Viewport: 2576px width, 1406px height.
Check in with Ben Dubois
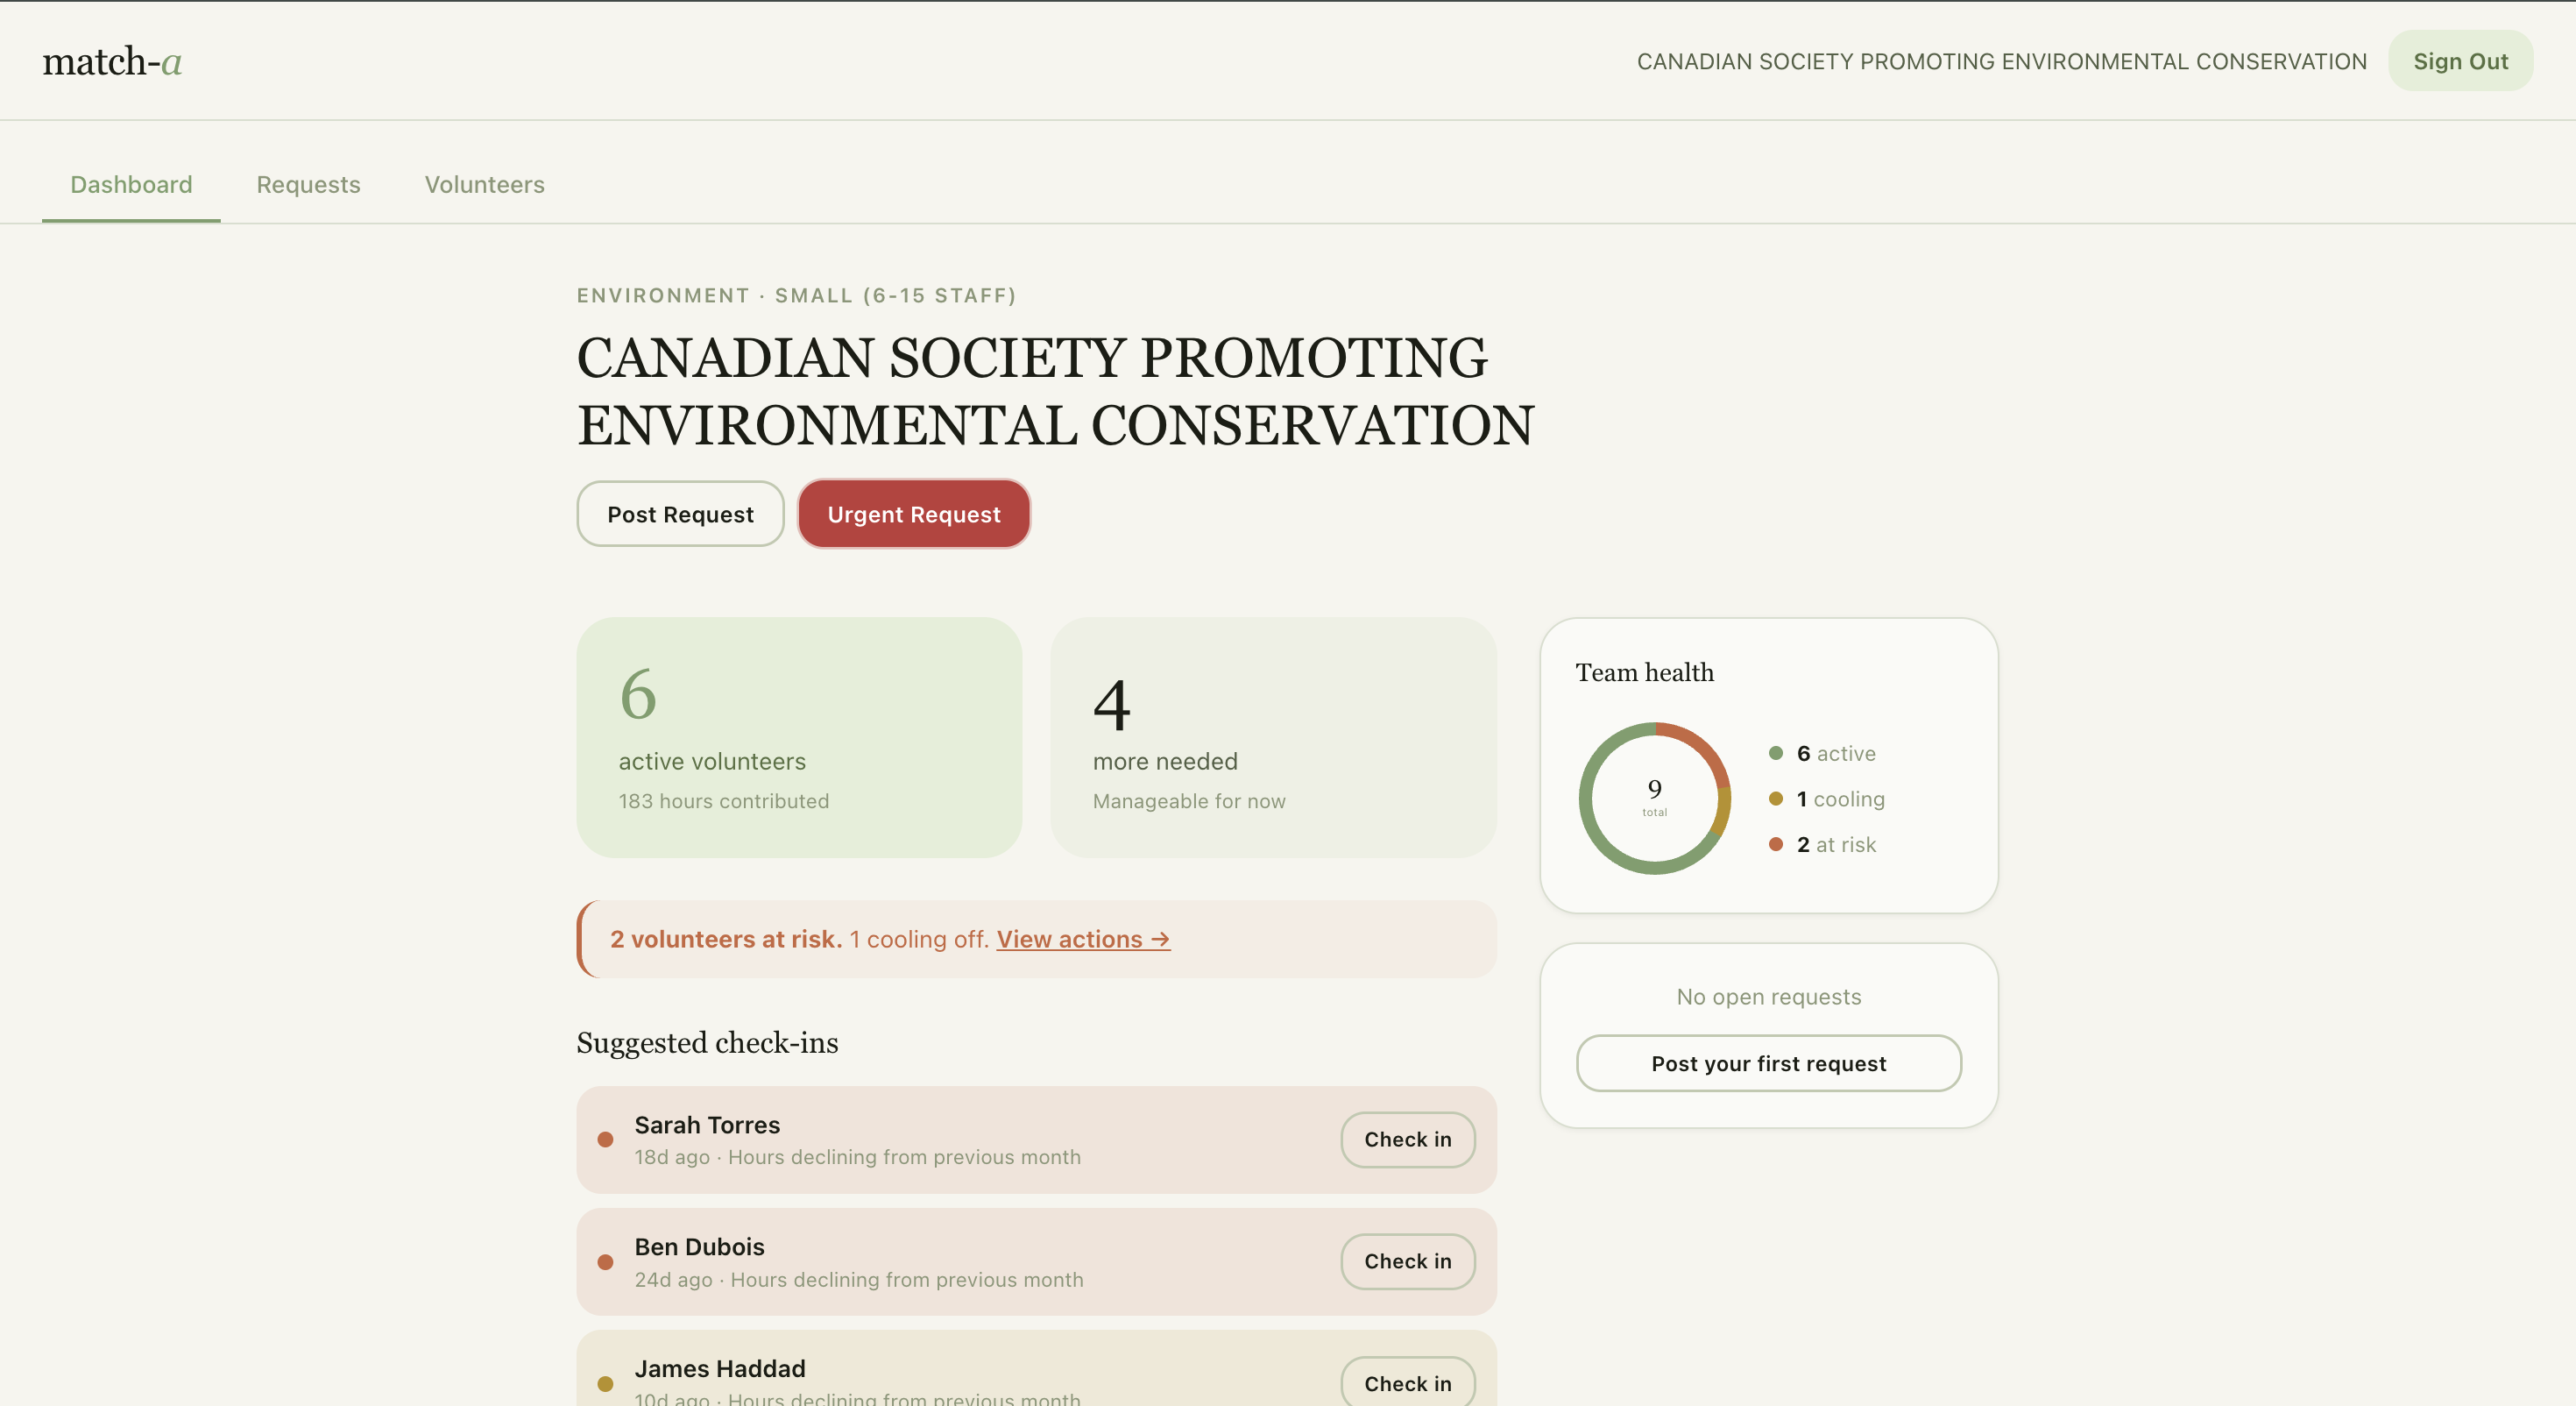(1407, 1262)
